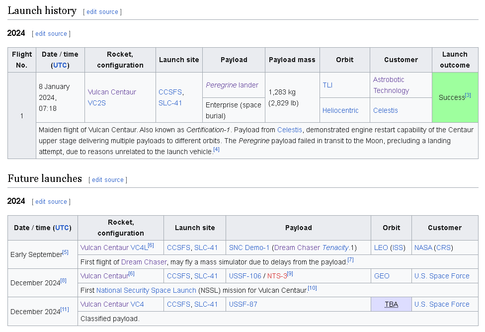Click the CRS link beside NASA
This screenshot has height=332, width=485.
point(443,248)
